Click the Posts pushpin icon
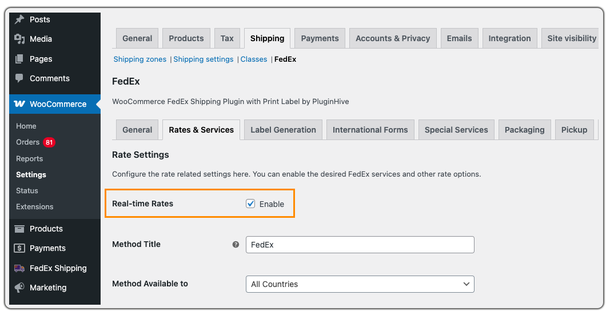 pos(19,19)
